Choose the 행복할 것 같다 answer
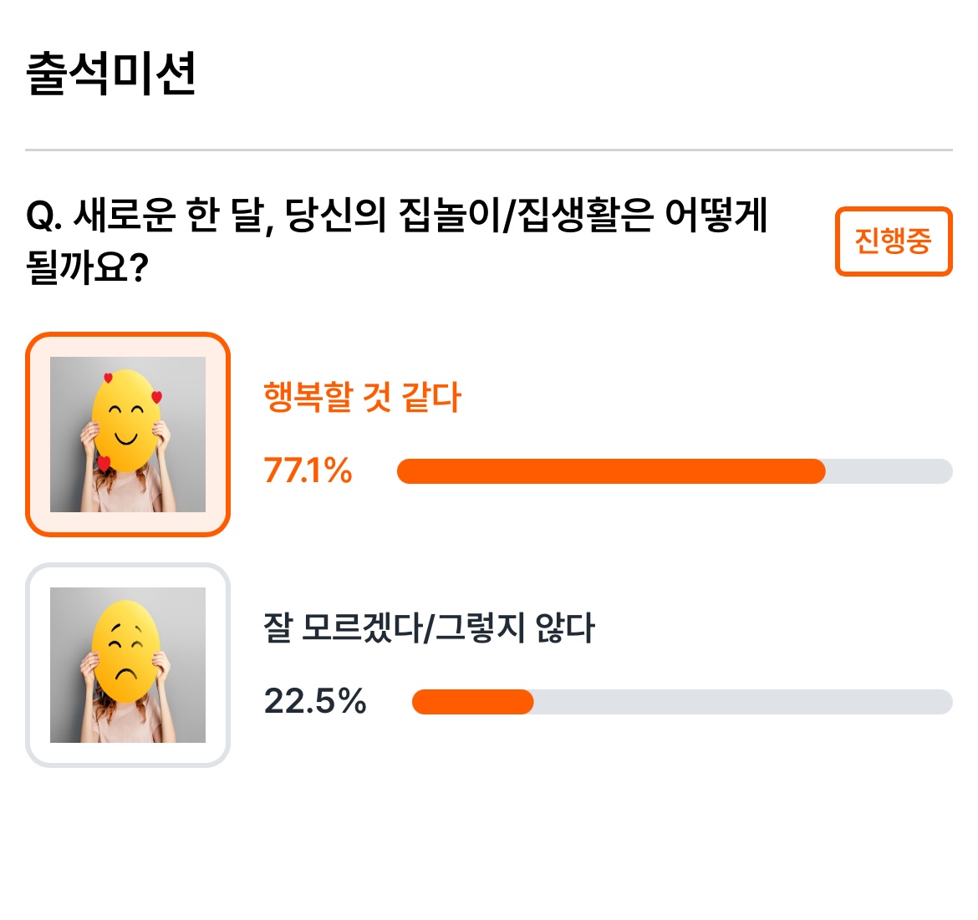 pyautogui.click(x=362, y=397)
